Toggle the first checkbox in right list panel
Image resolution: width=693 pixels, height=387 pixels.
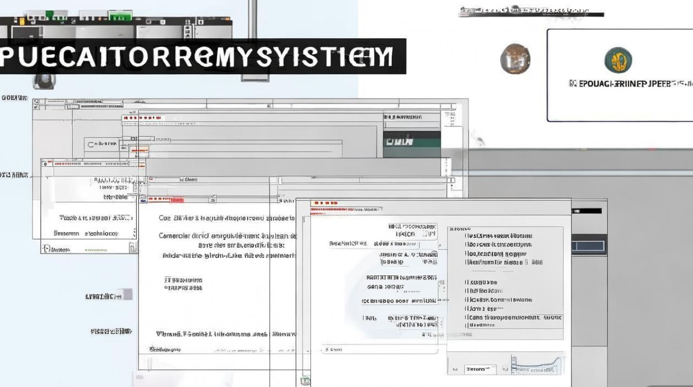coord(467,235)
